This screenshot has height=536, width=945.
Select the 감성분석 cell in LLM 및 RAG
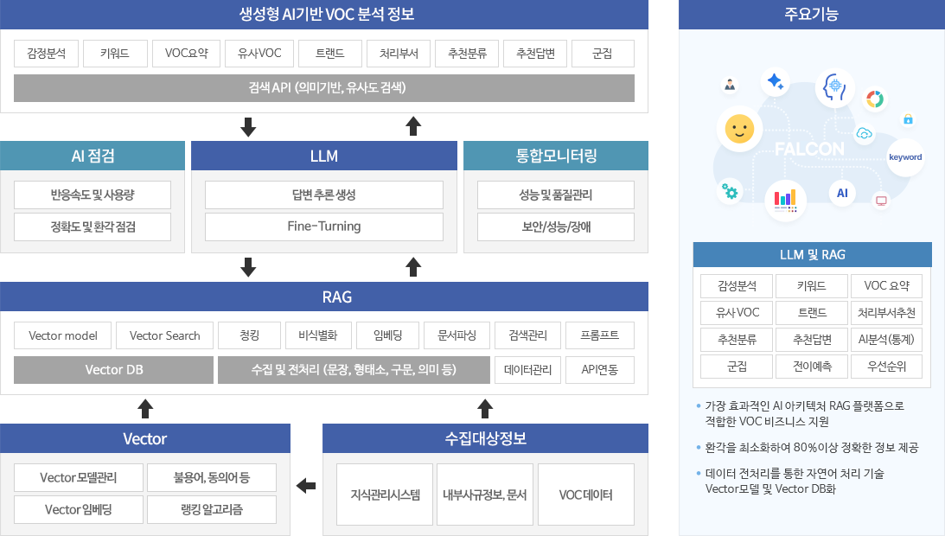point(737,286)
